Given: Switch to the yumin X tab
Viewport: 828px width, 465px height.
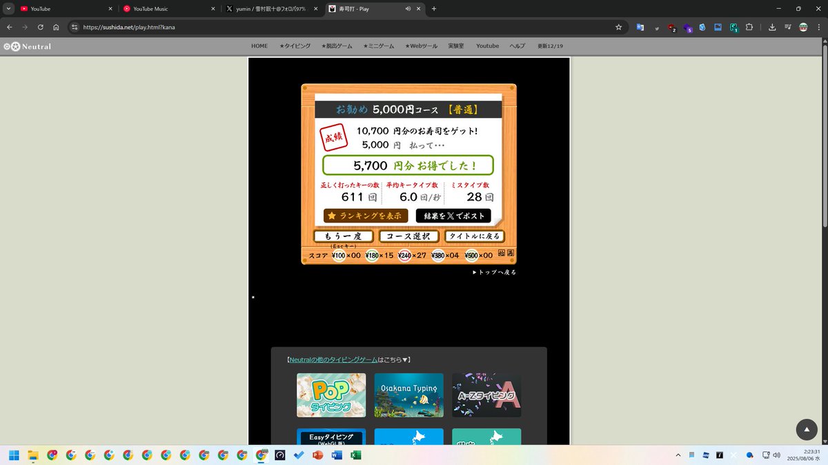Looking at the screenshot, I should (271, 9).
